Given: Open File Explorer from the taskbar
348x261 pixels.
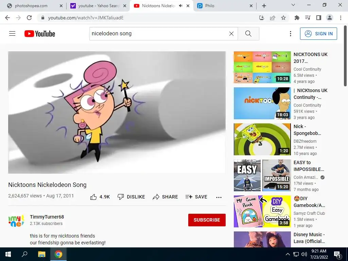Looking at the screenshot, I should coord(41,254).
